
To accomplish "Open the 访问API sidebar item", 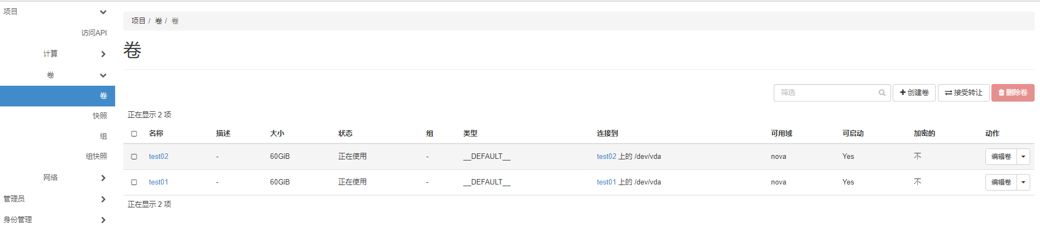I will (x=94, y=33).
